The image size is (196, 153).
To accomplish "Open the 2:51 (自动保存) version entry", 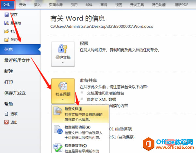I will pyautogui.click(x=122, y=137).
